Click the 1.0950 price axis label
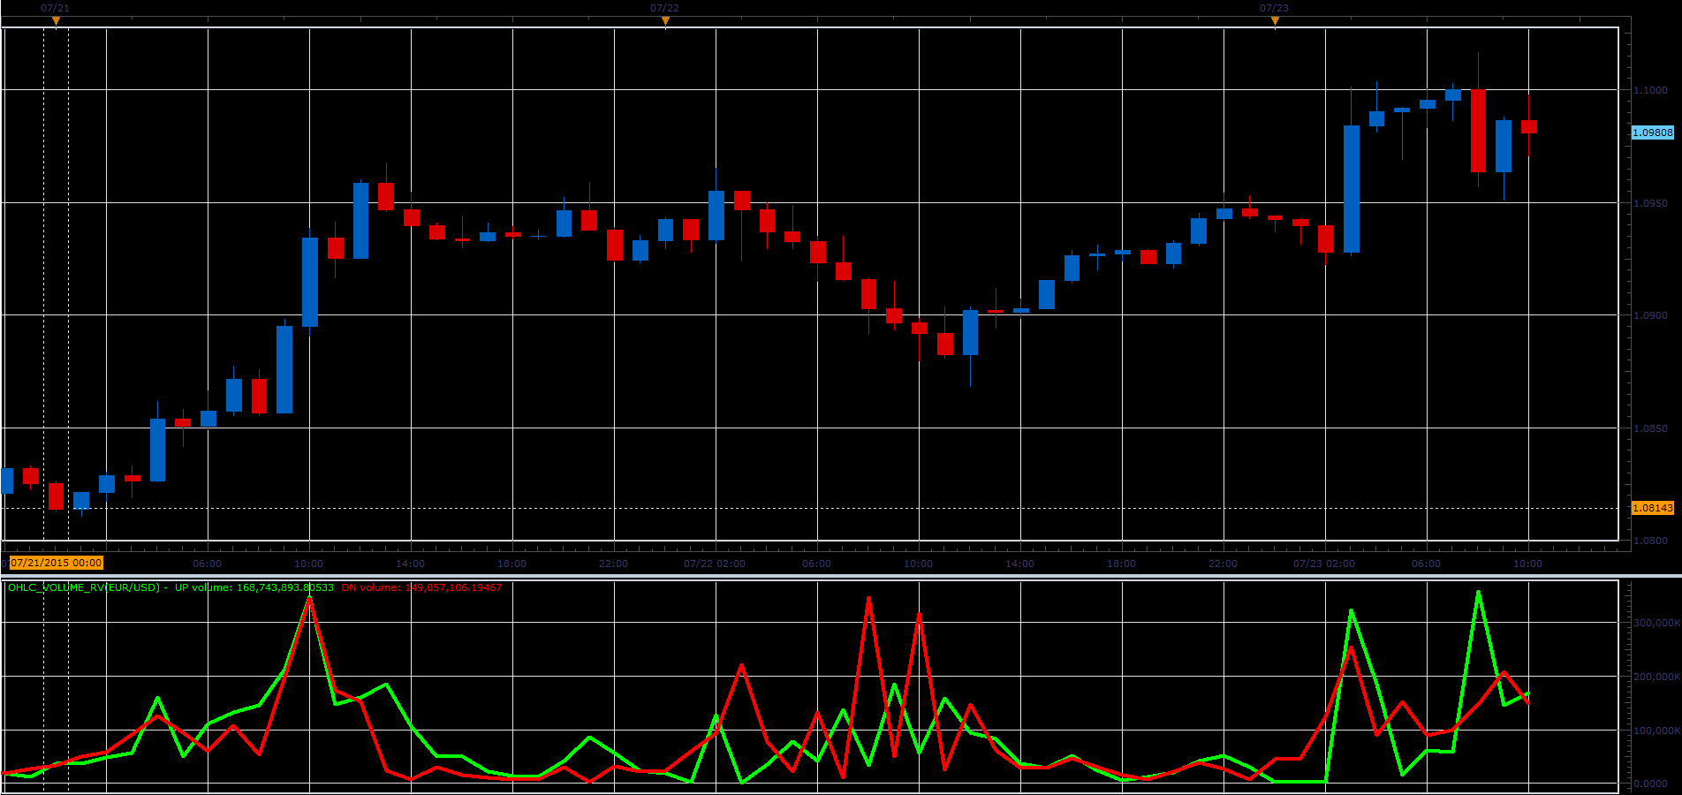The image size is (1682, 795). pyautogui.click(x=1651, y=203)
